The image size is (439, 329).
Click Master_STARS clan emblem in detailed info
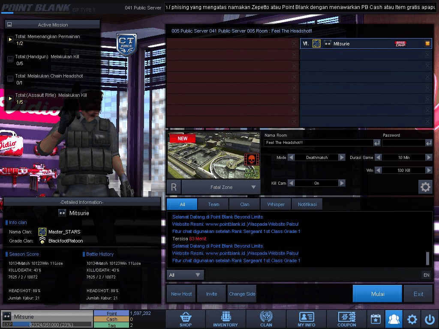click(x=42, y=232)
